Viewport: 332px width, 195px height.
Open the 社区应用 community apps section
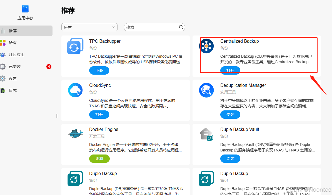click(26, 55)
